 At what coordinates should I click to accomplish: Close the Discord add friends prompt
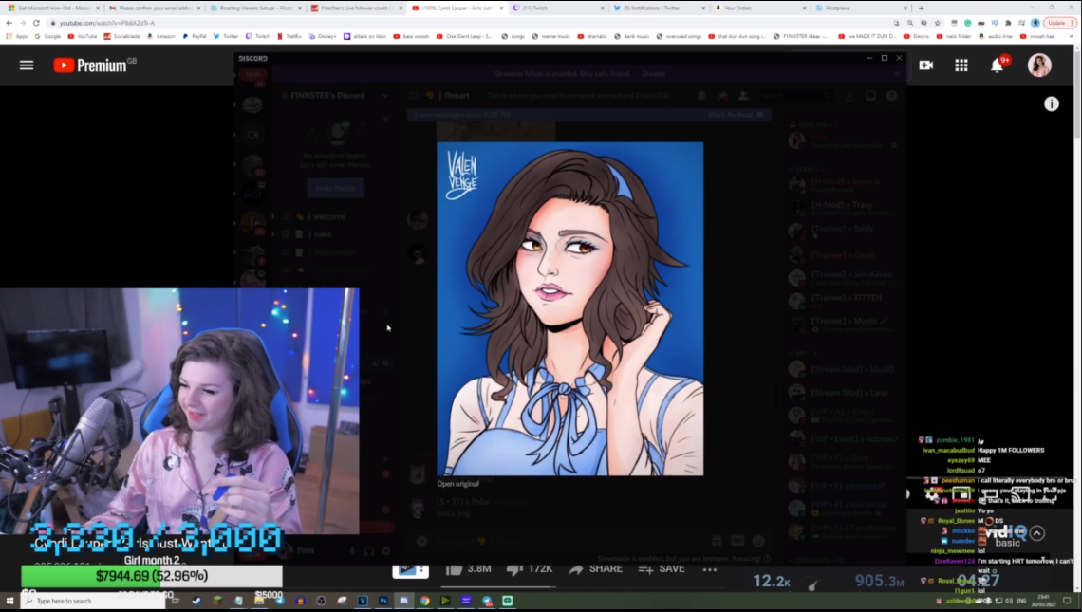tap(385, 120)
